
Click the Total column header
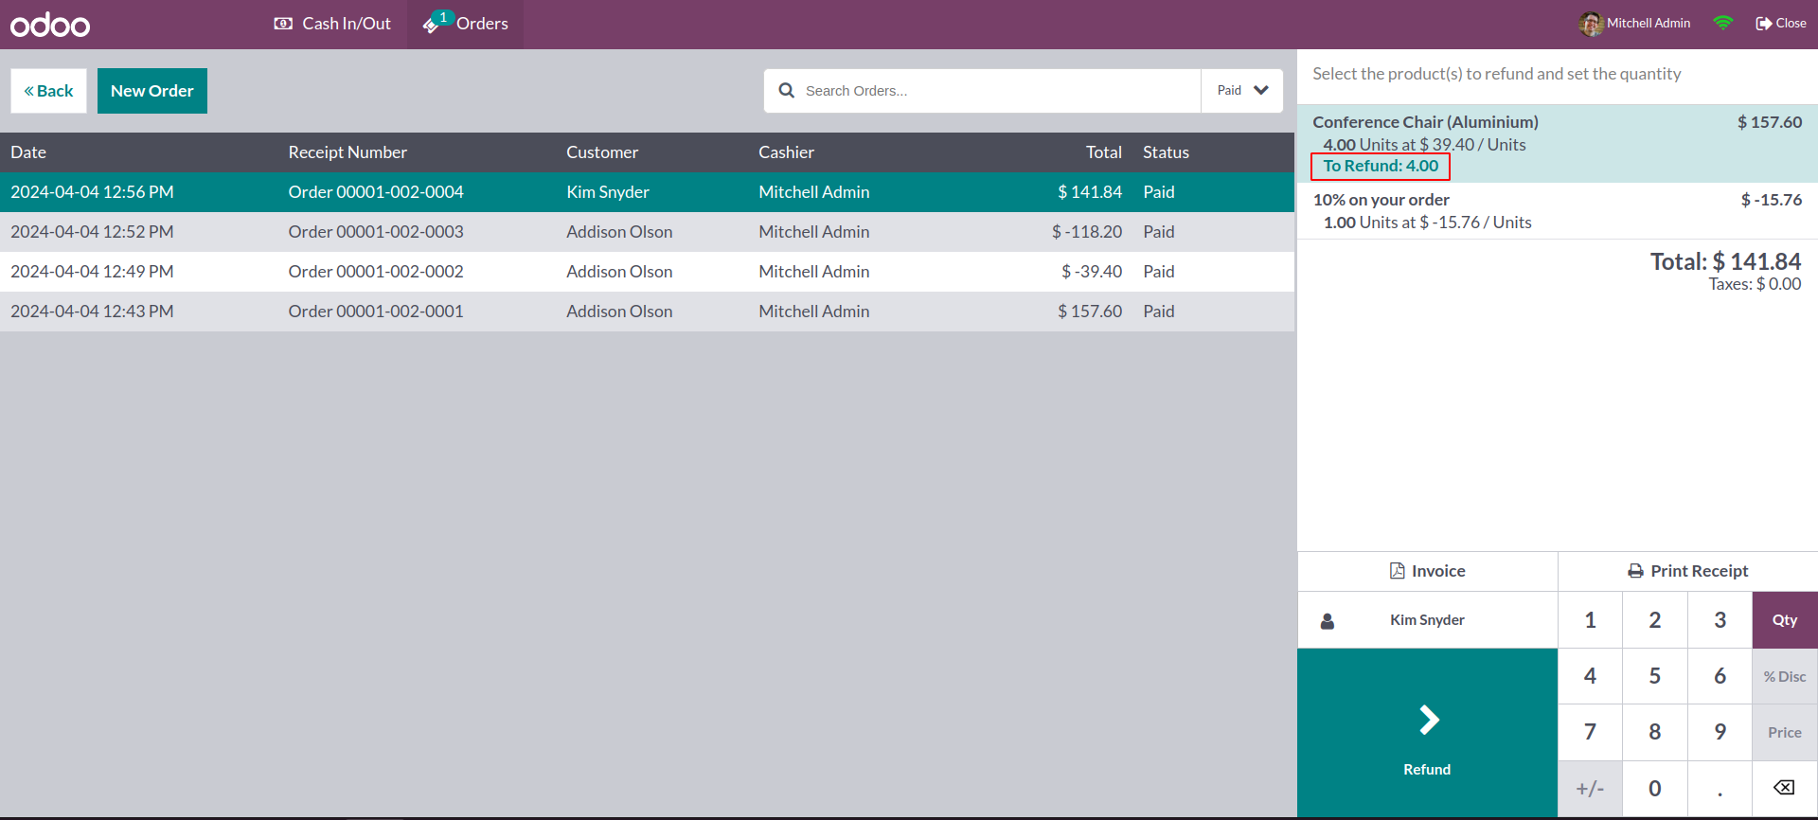tap(1104, 152)
